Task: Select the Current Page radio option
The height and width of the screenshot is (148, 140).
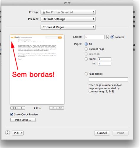Action: click(x=86, y=49)
